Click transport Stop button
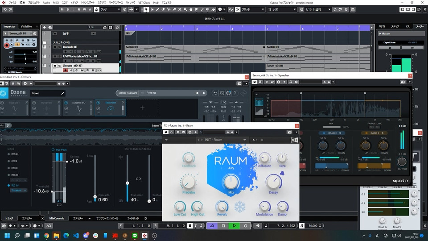This screenshot has height=241, width=428. [223, 226]
